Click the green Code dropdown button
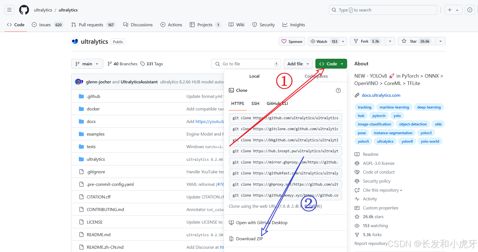The height and width of the screenshot is (252, 478). click(x=331, y=64)
